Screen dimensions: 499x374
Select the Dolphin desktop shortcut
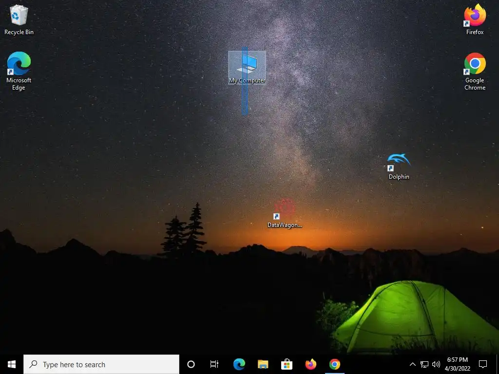(399, 167)
